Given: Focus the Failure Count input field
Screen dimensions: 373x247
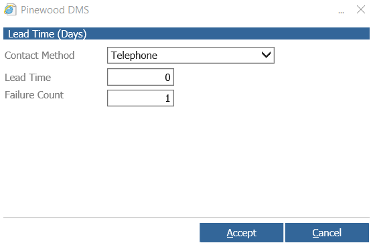Looking at the screenshot, I should 141,98.
